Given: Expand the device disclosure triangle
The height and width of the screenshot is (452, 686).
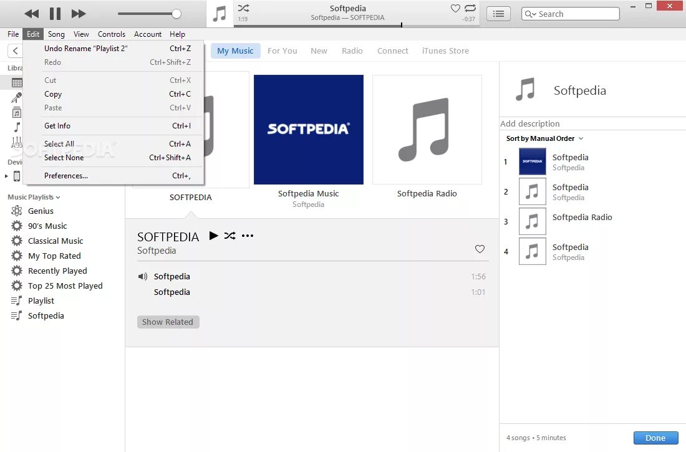Looking at the screenshot, I should 6,176.
